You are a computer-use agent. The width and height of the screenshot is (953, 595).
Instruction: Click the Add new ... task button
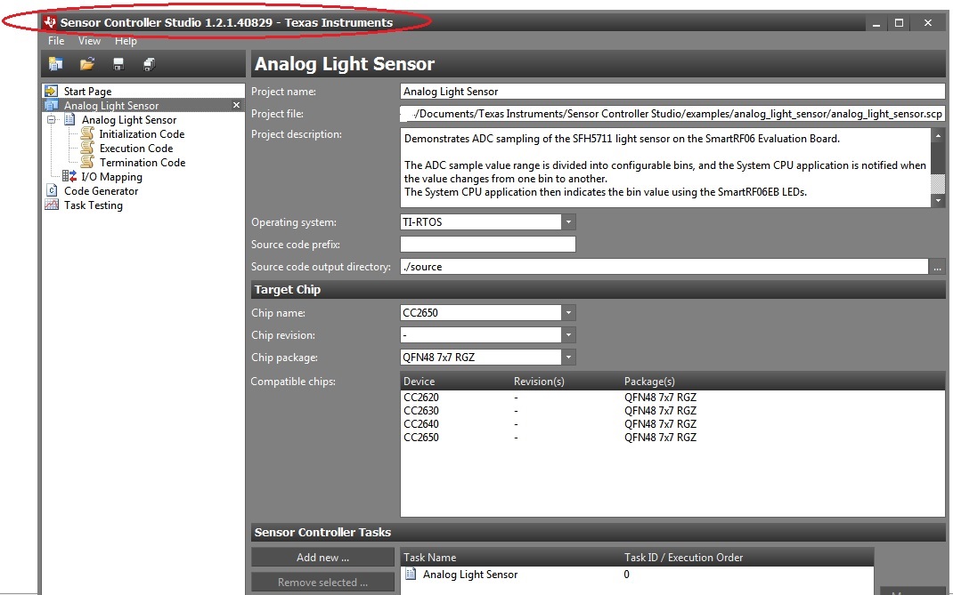[322, 558]
